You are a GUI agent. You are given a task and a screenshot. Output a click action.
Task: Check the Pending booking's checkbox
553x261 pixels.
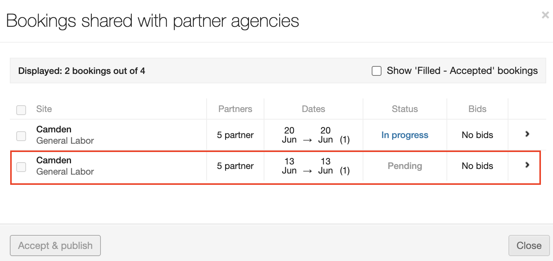(x=21, y=167)
